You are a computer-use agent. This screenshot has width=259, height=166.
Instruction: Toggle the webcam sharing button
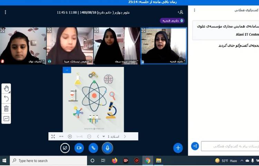pos(79,148)
